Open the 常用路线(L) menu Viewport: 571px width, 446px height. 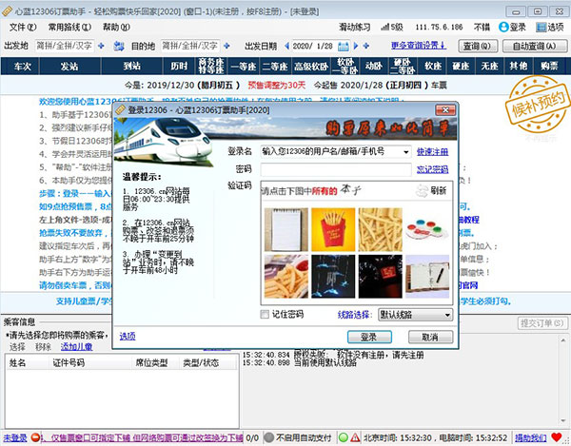coord(69,28)
